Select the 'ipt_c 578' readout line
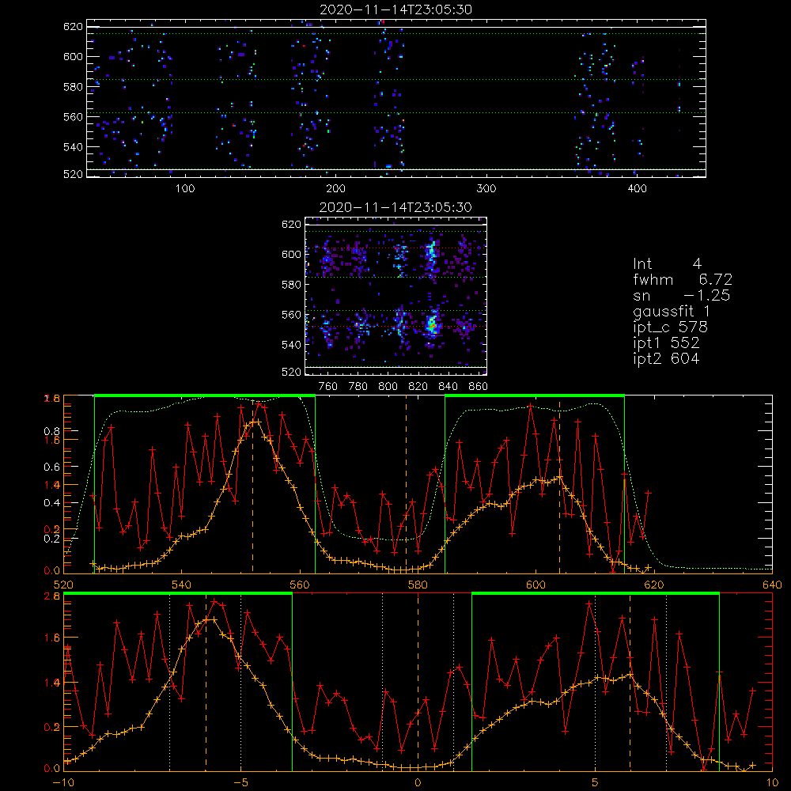This screenshot has height=791, width=791. point(671,327)
